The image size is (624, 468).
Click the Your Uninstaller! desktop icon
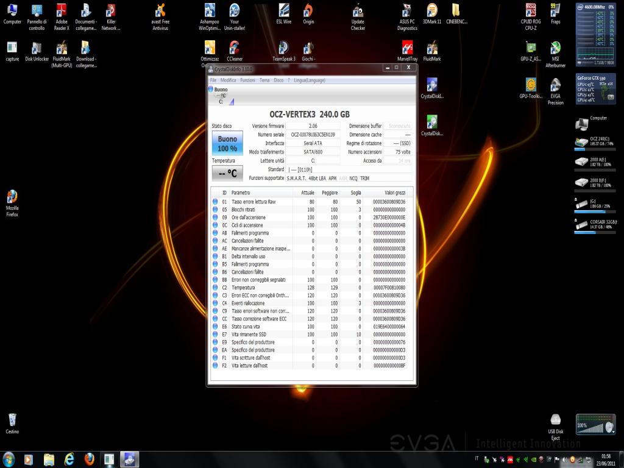235,16
